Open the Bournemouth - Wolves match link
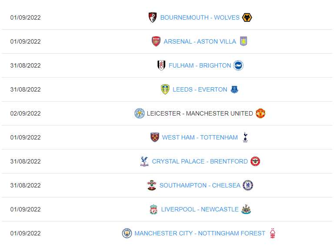Viewport: 334px width, 245px height. (200, 17)
